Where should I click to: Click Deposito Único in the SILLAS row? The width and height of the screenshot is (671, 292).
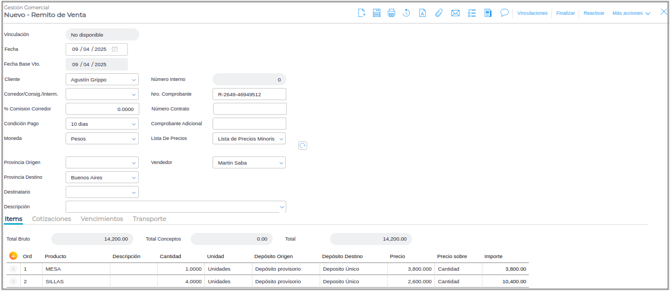pos(354,282)
